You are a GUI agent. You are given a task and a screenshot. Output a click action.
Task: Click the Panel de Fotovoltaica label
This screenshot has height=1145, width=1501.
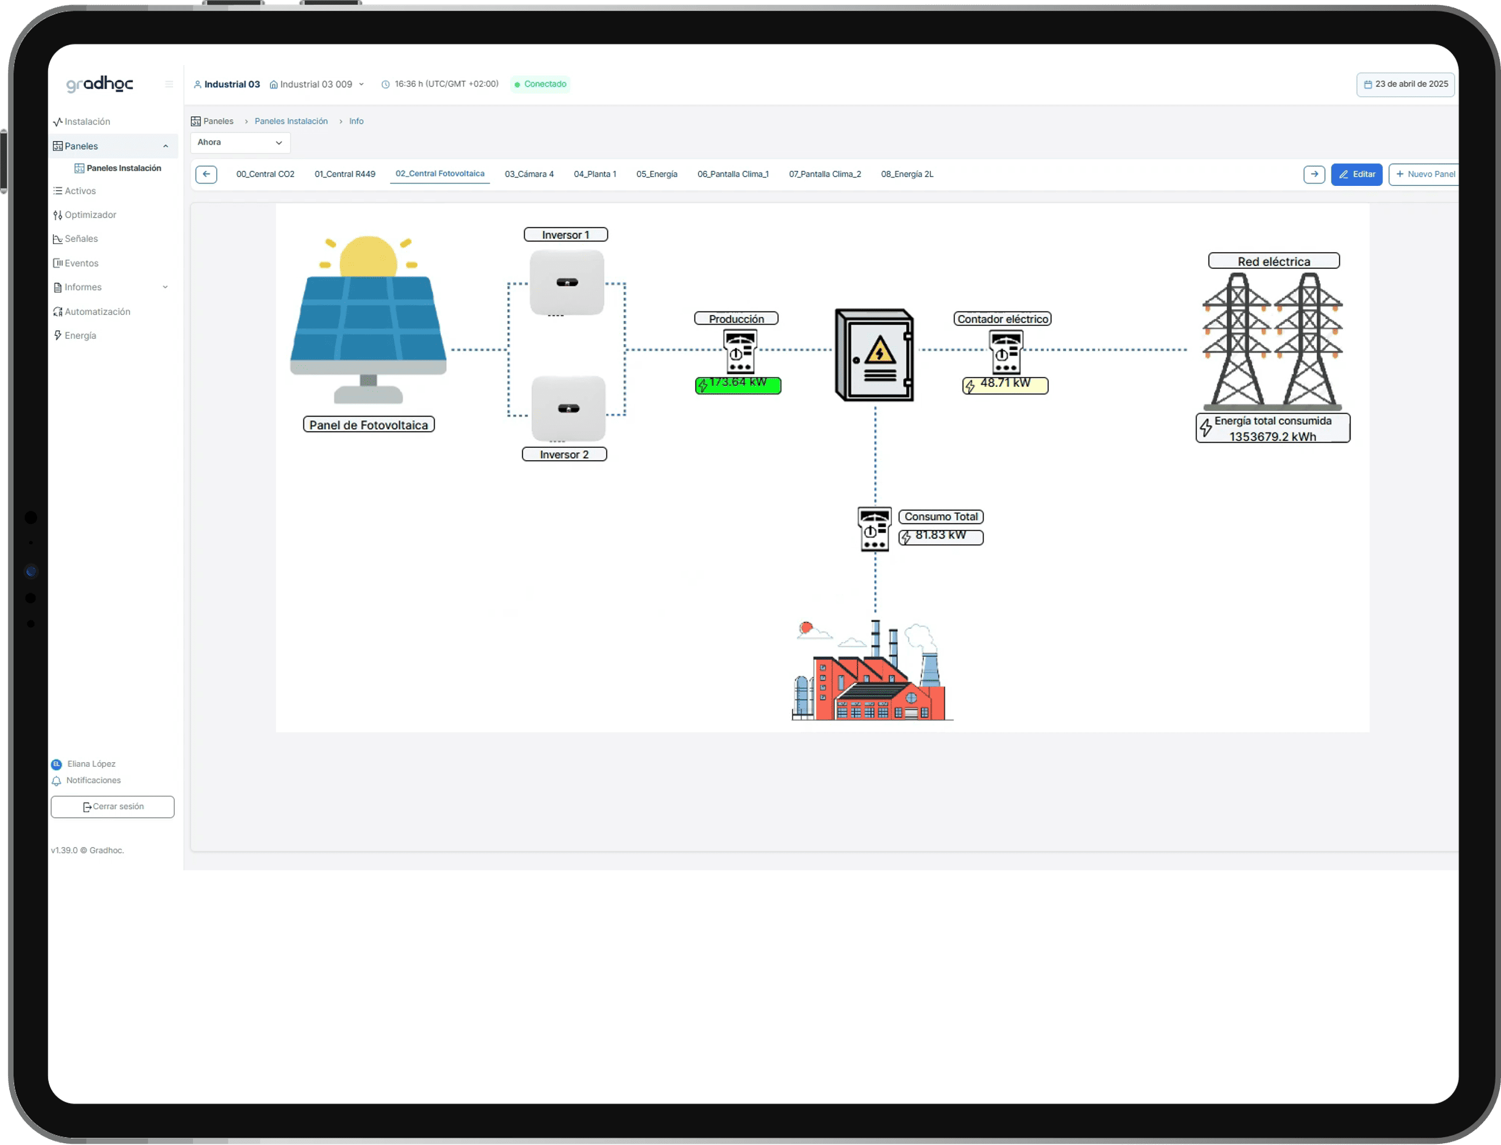click(x=369, y=425)
